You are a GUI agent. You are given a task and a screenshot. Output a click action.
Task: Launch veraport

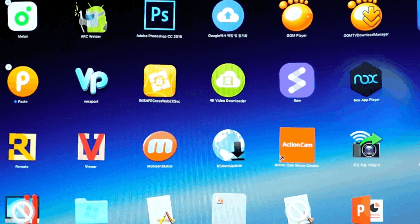(x=91, y=80)
